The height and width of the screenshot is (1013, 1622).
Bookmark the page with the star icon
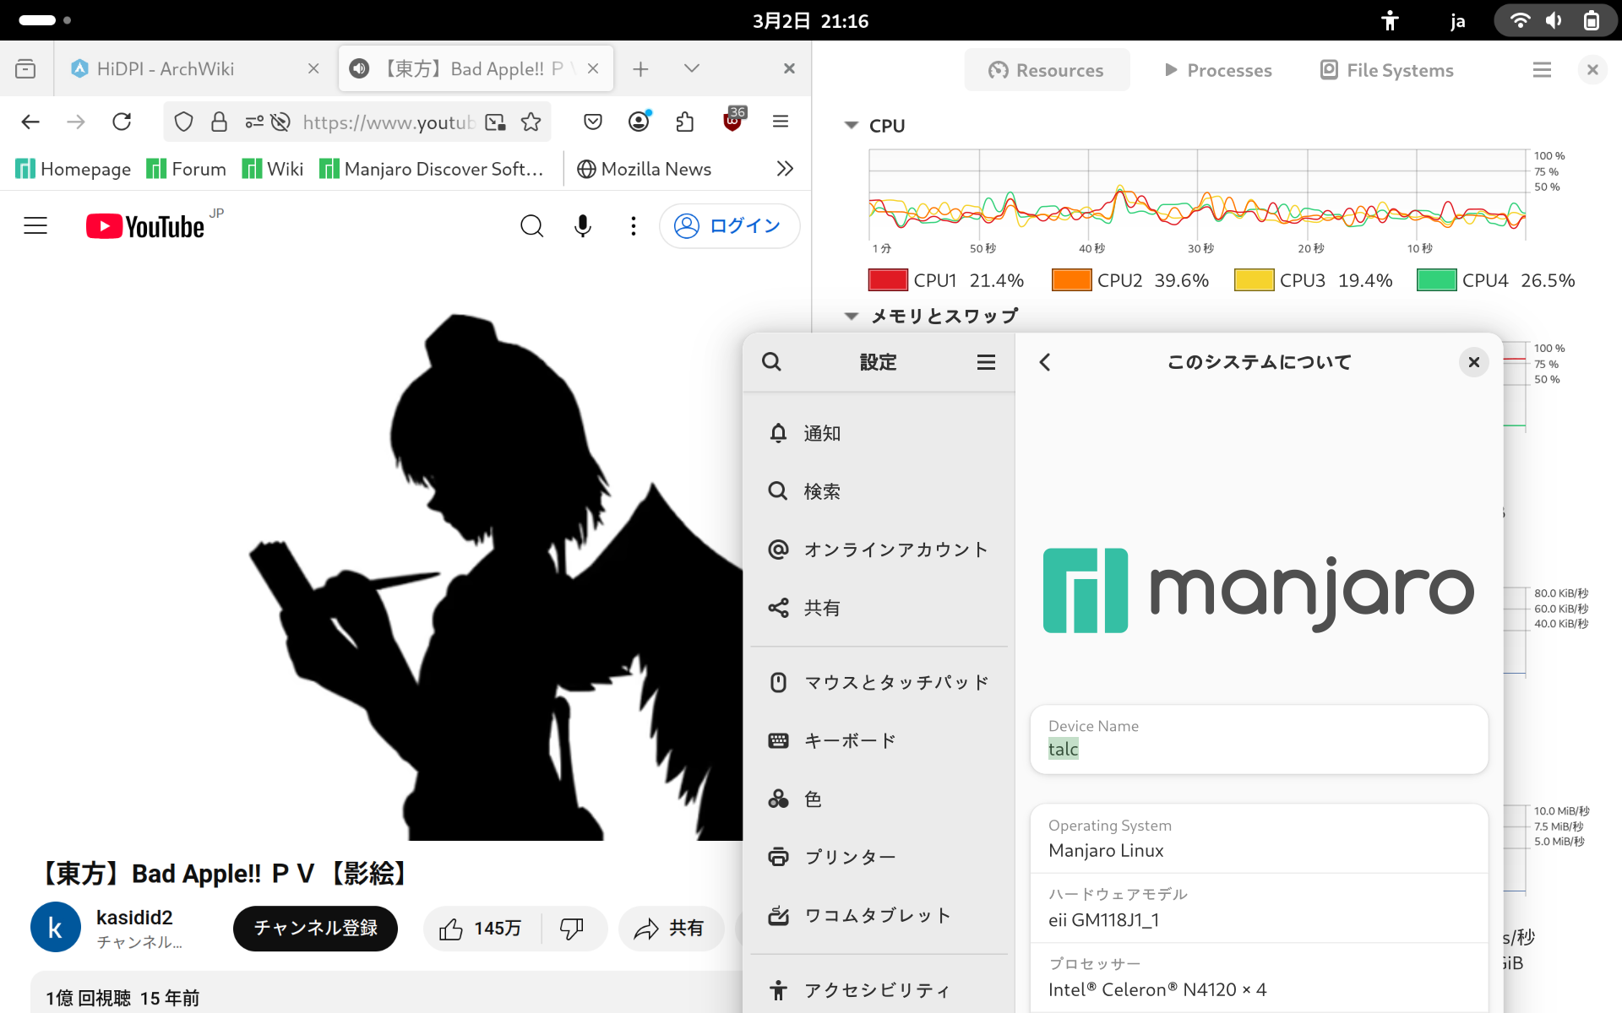click(x=531, y=122)
